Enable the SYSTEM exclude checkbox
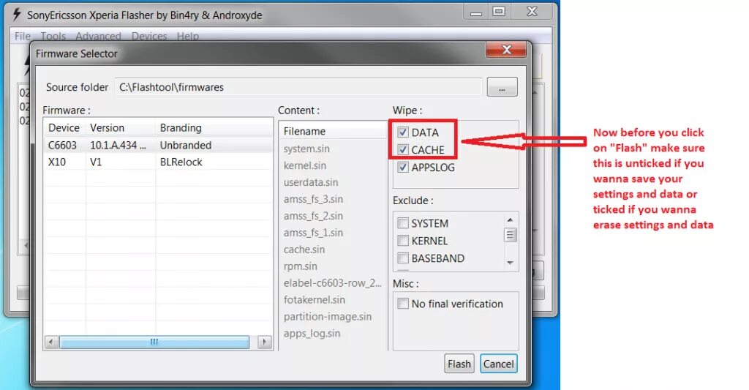 coord(403,223)
